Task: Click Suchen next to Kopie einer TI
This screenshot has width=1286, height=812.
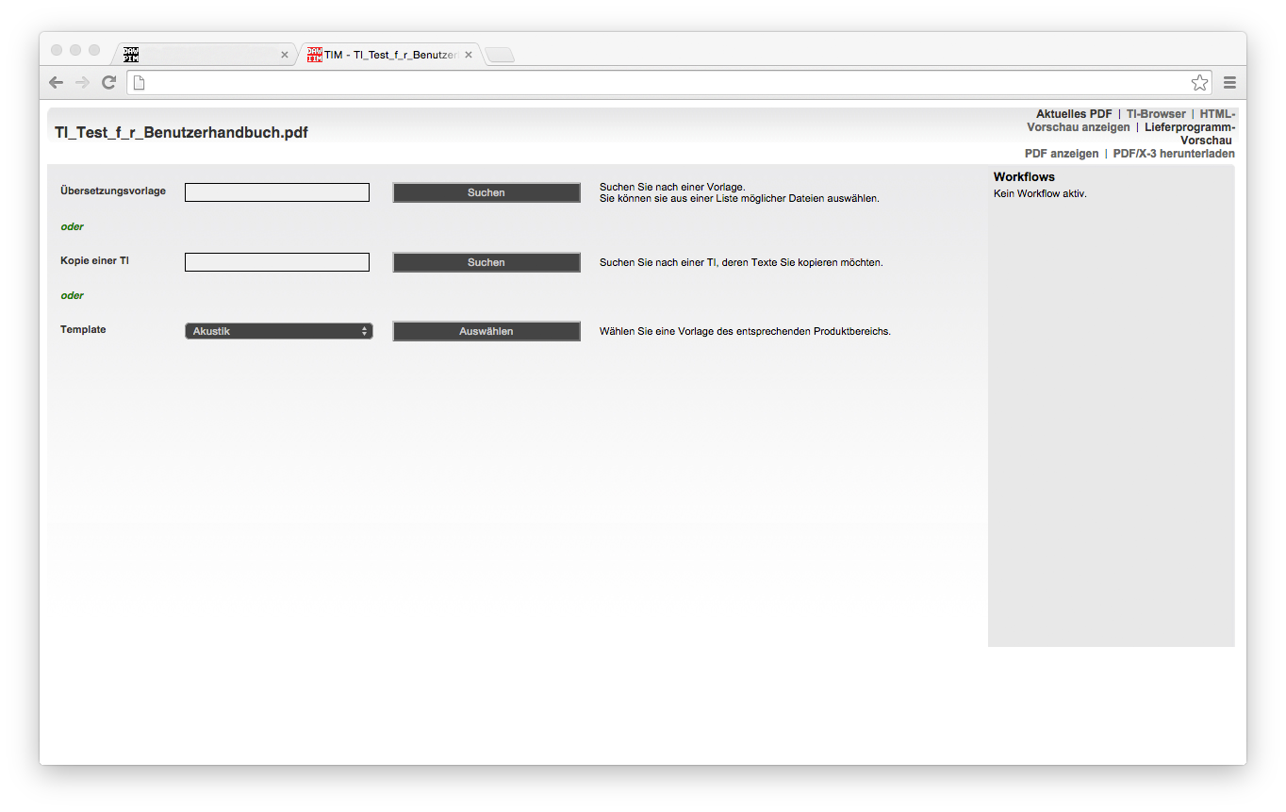Action: pos(486,262)
